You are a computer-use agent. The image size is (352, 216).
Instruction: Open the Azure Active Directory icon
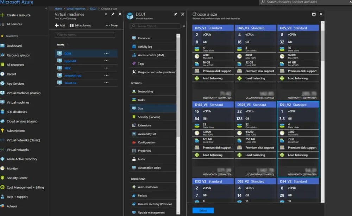point(2,159)
